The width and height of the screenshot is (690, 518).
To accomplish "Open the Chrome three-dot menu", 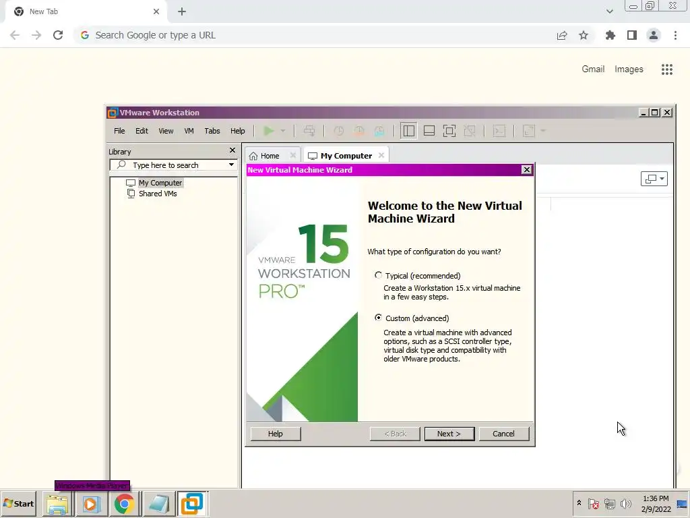I will (675, 35).
